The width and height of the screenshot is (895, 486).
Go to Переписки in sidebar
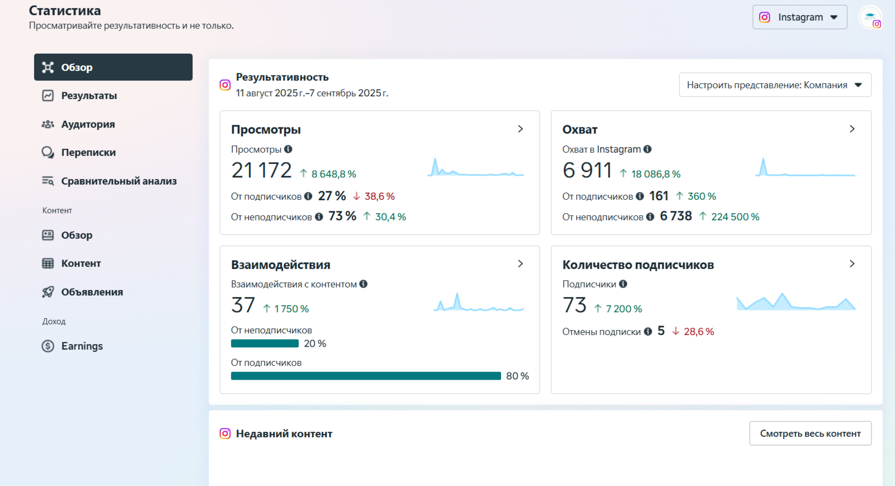point(88,153)
